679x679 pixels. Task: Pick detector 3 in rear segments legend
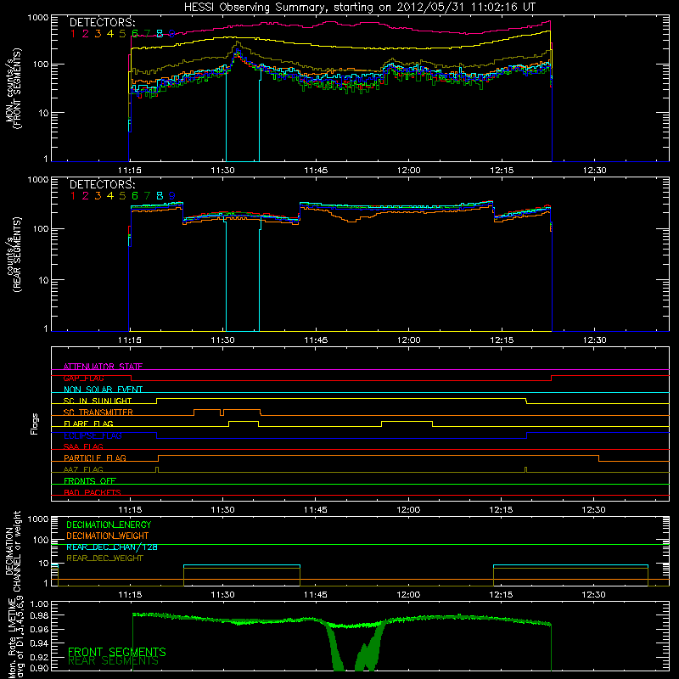[98, 196]
